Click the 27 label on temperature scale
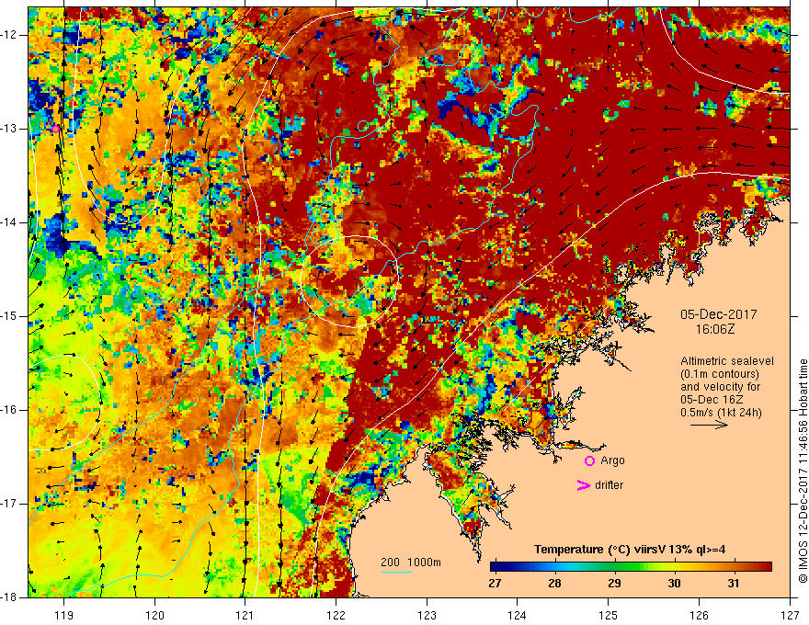 tap(495, 584)
